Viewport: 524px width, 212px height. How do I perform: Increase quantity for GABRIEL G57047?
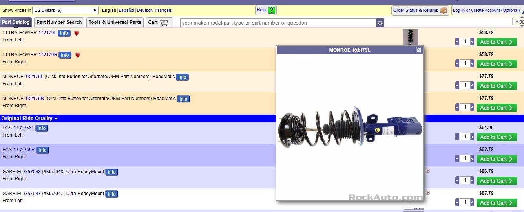[472, 202]
